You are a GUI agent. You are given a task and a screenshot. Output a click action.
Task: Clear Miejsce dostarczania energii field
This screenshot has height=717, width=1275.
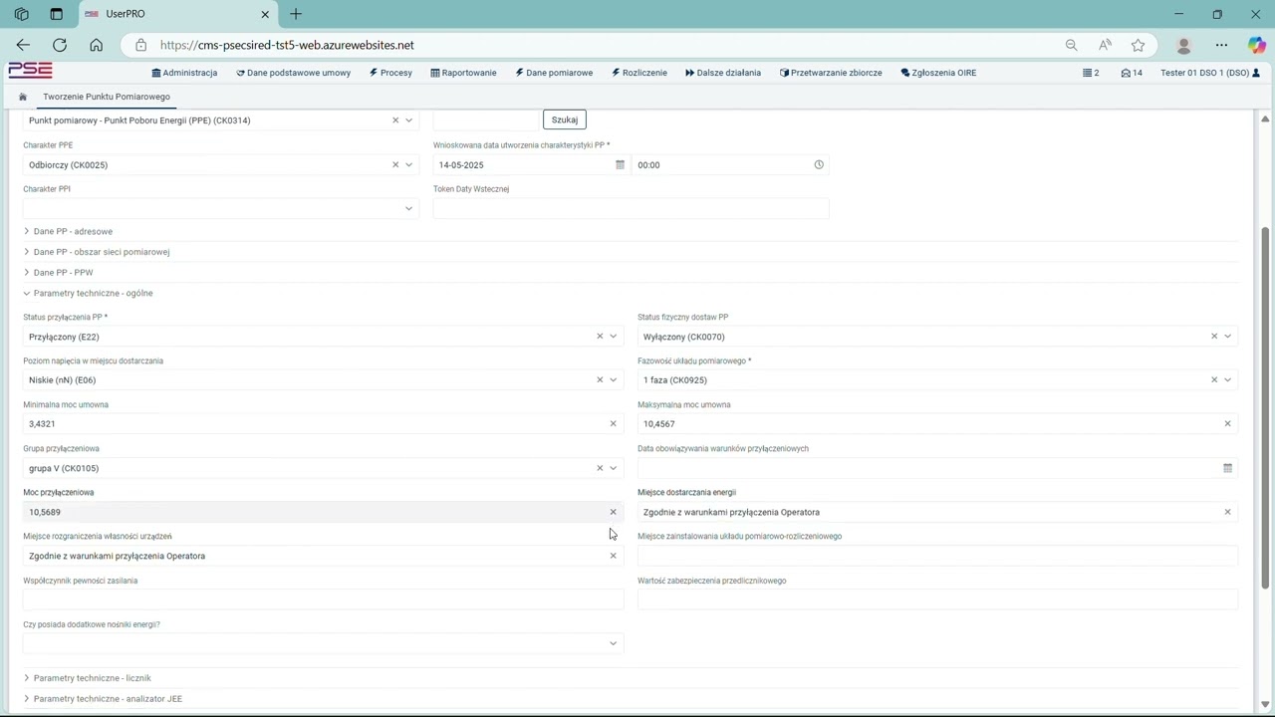(1228, 512)
